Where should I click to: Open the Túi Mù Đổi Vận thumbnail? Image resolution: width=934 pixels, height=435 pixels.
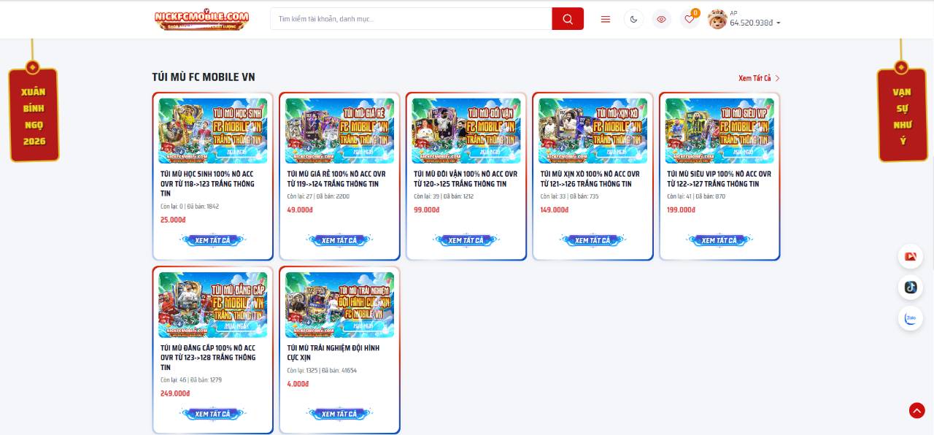click(x=466, y=131)
